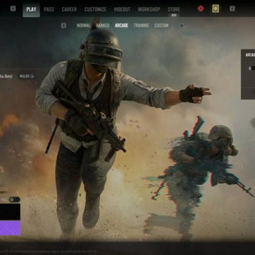Select the ARCADE match mode
The height and width of the screenshot is (255, 255).
pyautogui.click(x=121, y=25)
